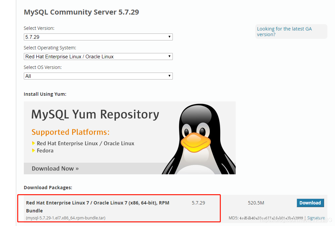This screenshot has height=226, width=335.
Task: Open the Select OS Version dropdown showing All
Action: click(98, 76)
